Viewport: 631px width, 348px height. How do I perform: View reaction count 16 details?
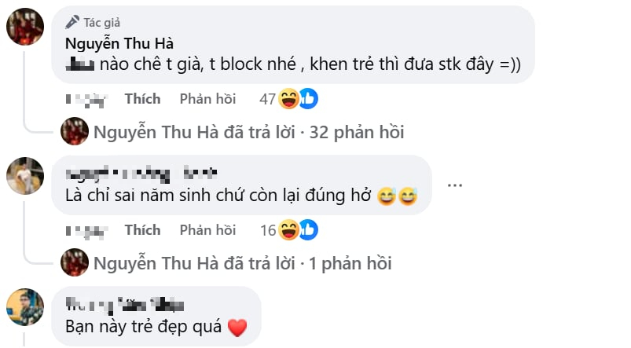pyautogui.click(x=267, y=230)
